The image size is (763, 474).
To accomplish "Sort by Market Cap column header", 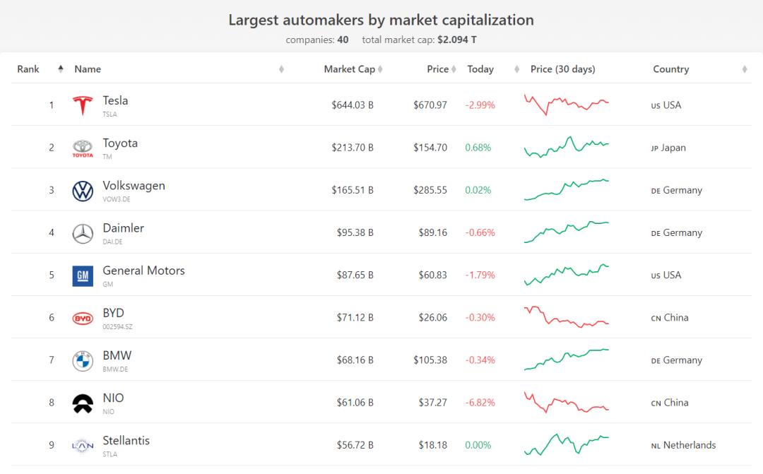I will click(350, 69).
